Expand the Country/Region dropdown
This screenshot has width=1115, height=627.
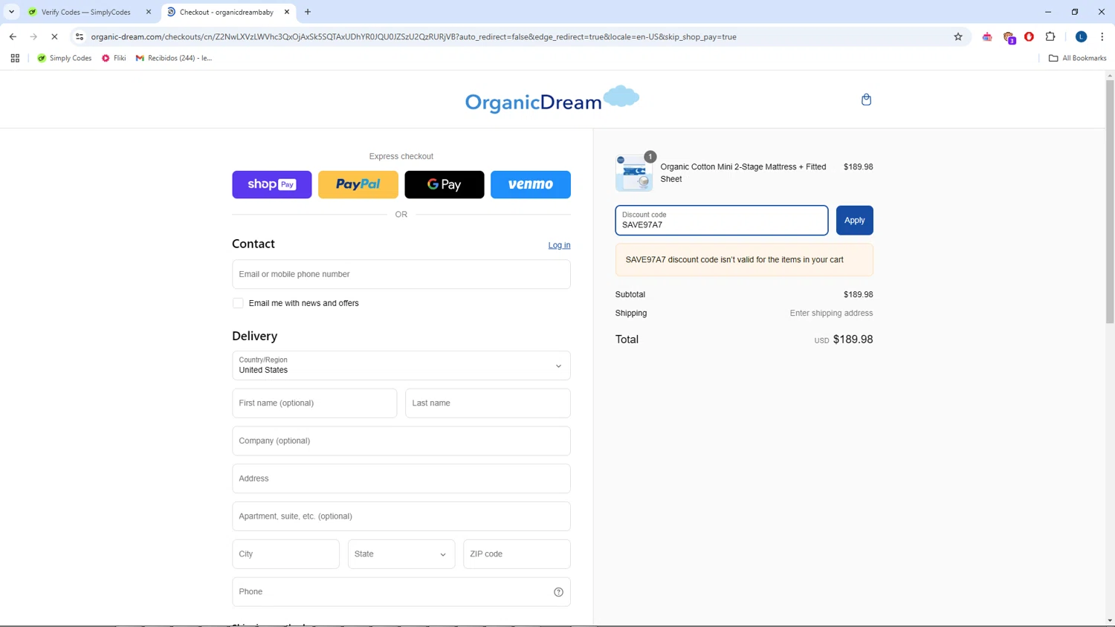click(401, 366)
